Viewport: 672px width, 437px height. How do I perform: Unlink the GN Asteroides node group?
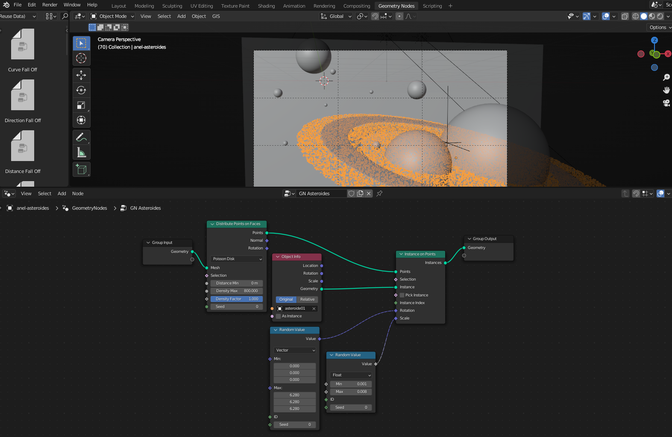tap(369, 194)
